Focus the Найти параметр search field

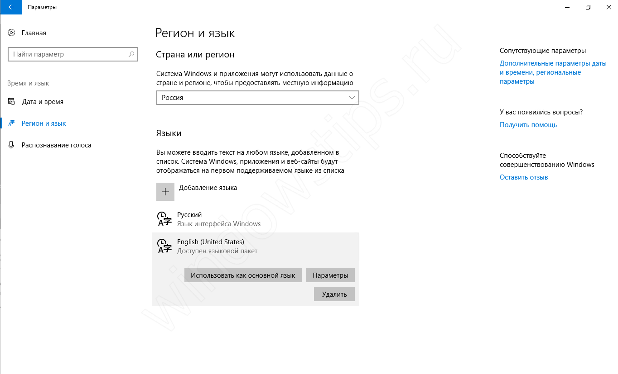(x=68, y=54)
